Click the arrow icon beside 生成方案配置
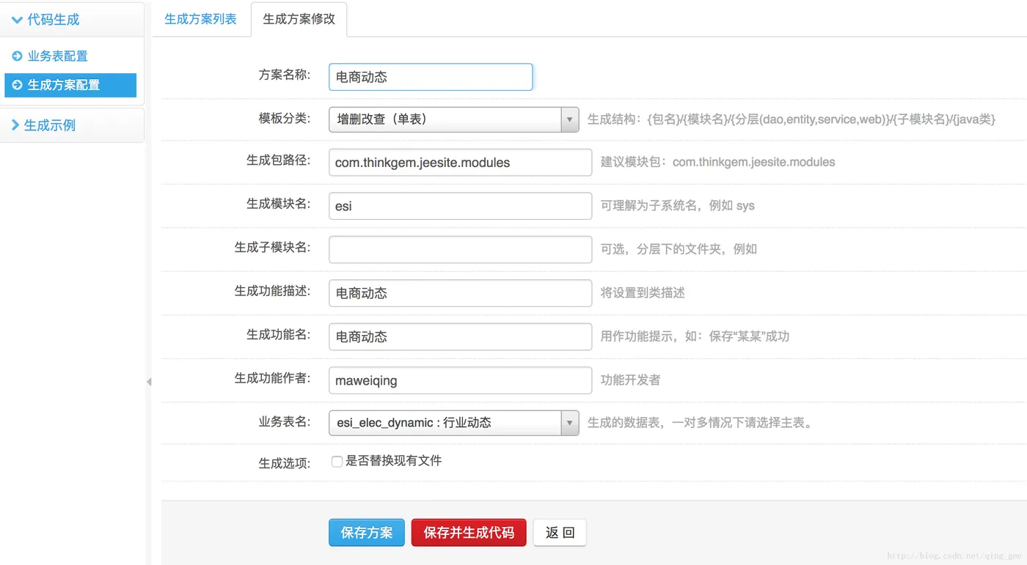The width and height of the screenshot is (1027, 565). click(16, 86)
